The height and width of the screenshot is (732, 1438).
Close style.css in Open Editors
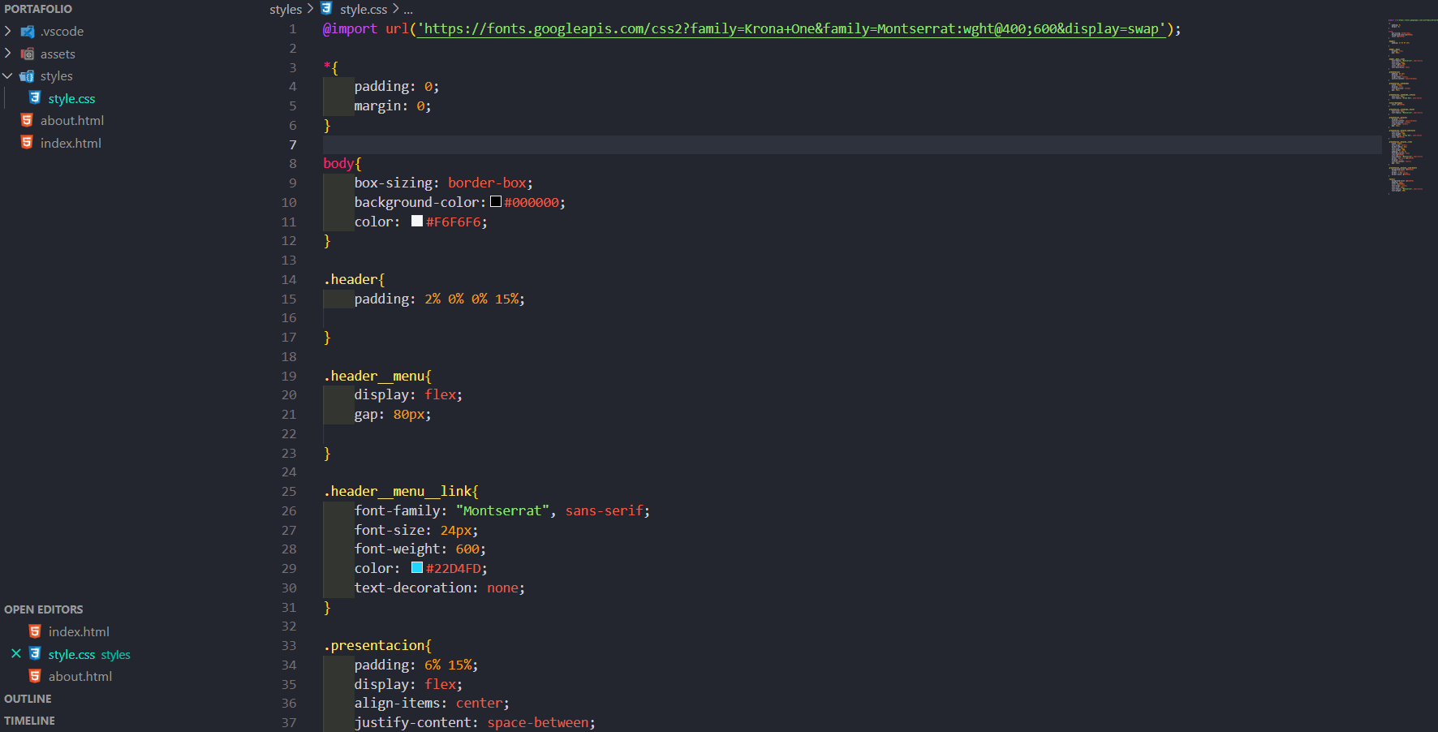click(x=16, y=654)
